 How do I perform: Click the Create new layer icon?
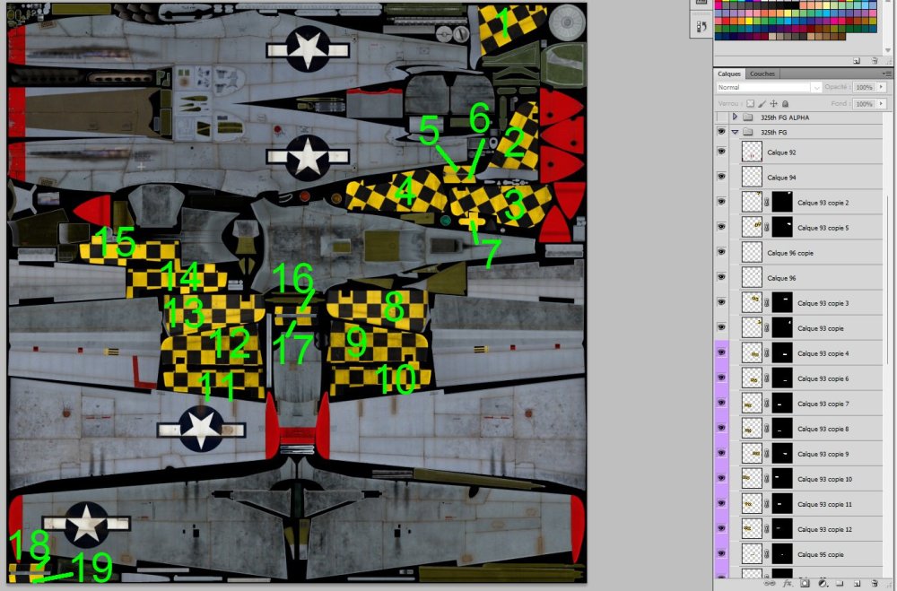(857, 584)
